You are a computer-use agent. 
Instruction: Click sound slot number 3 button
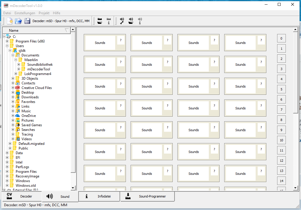pyautogui.click(x=282, y=69)
